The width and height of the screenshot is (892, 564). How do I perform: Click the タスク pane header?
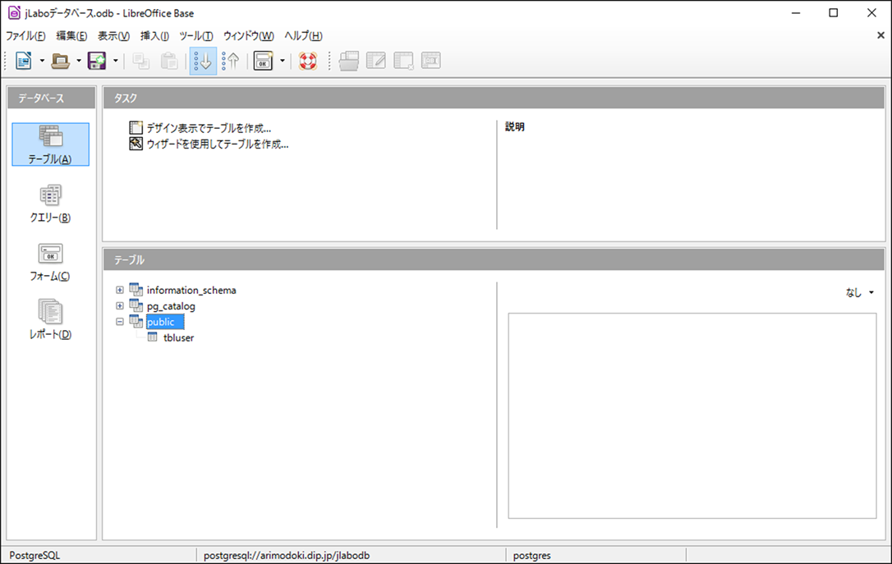click(x=494, y=98)
